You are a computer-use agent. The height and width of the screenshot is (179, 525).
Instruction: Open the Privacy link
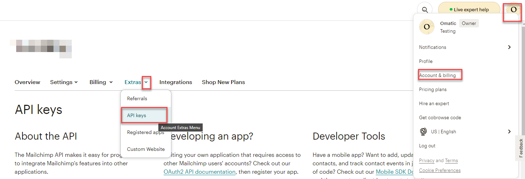point(426,160)
